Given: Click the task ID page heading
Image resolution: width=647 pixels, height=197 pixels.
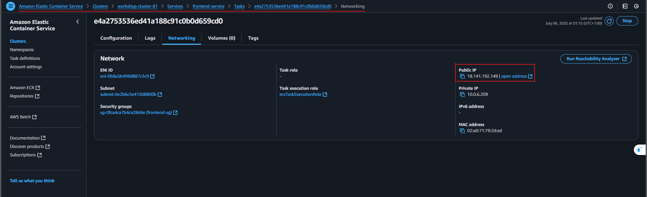Looking at the screenshot, I should 158,21.
